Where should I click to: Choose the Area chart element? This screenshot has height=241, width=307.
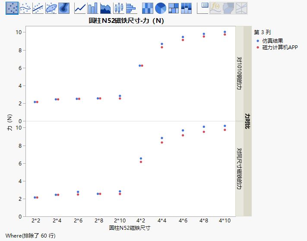[x=105, y=8]
